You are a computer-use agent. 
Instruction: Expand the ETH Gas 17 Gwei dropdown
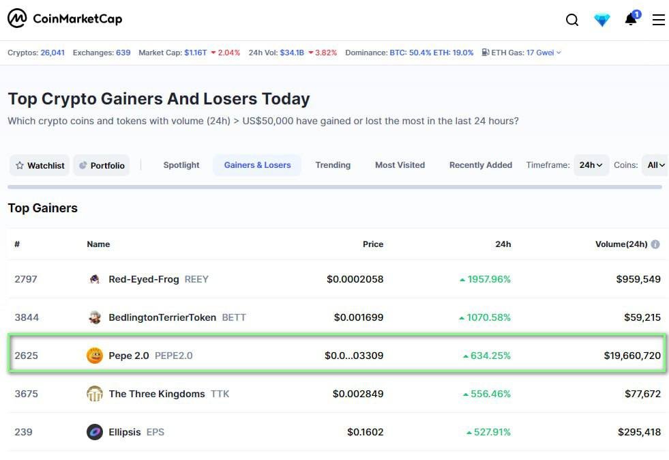click(544, 53)
